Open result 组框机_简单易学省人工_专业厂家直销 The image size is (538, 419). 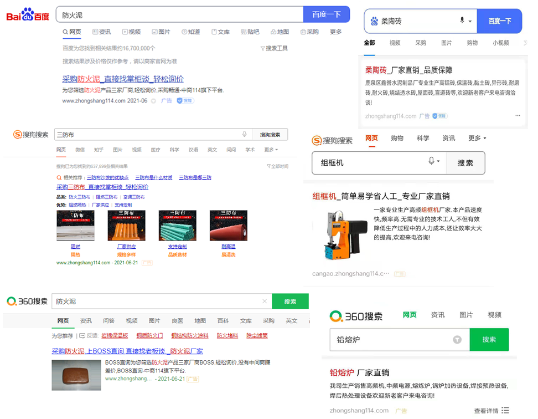[381, 196]
